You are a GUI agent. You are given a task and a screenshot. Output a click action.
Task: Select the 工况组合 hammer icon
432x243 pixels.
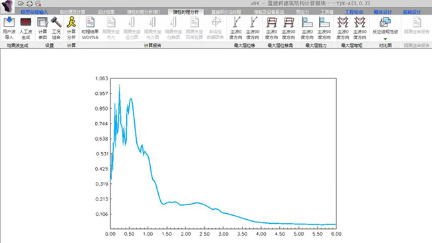point(56,28)
